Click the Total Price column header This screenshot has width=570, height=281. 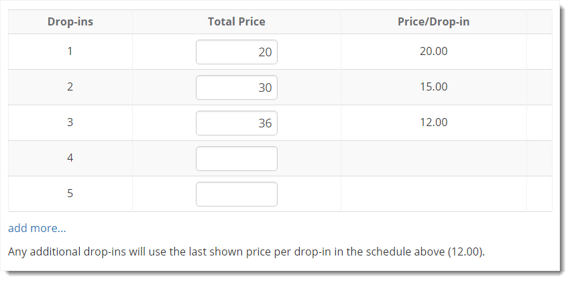237,22
